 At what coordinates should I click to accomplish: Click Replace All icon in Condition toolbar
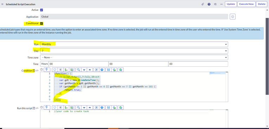point(72,70)
